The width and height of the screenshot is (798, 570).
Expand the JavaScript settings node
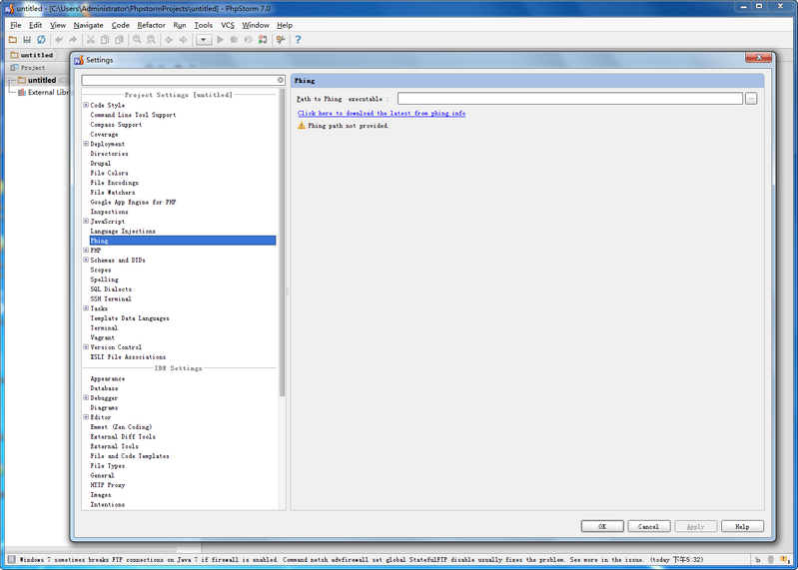pyautogui.click(x=86, y=222)
